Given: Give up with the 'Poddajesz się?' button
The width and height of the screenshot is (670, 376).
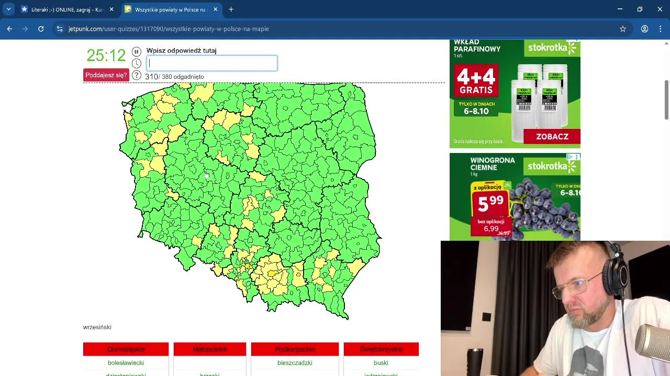Looking at the screenshot, I should [106, 75].
